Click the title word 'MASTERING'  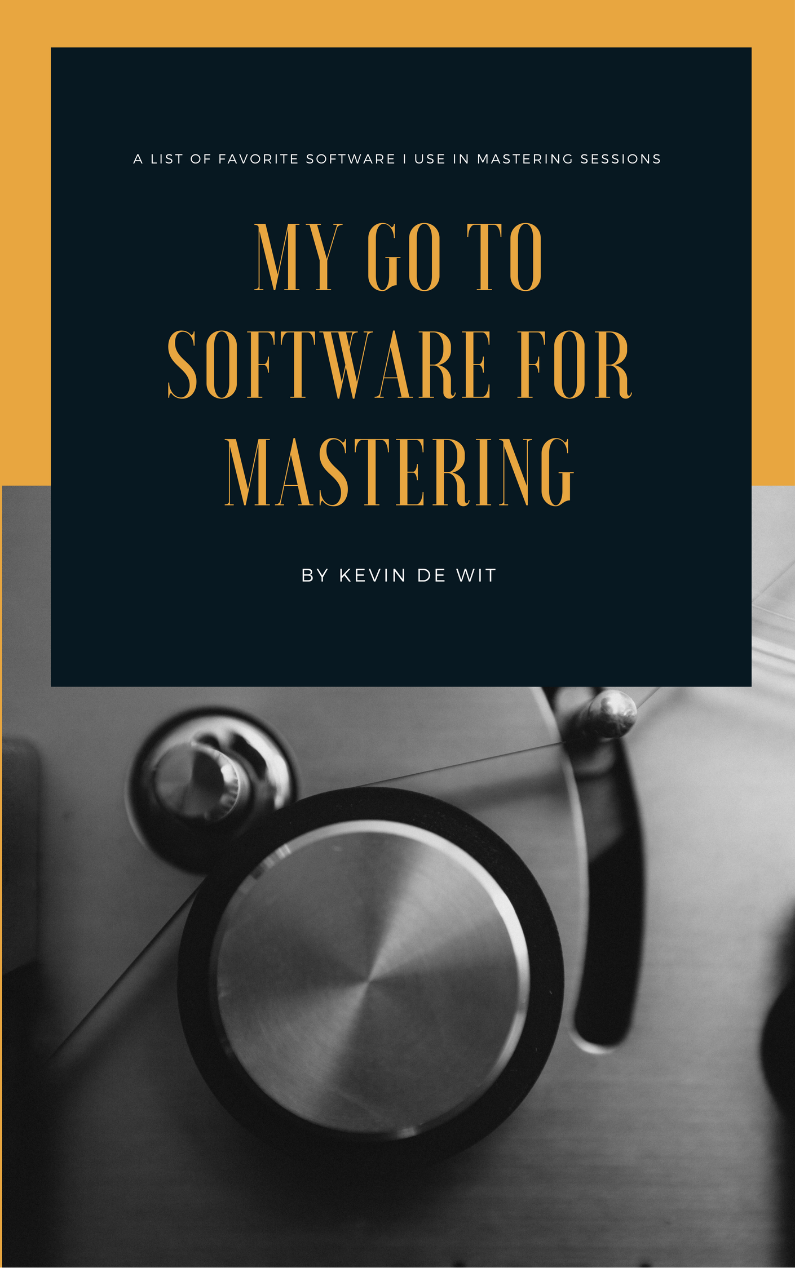(400, 472)
